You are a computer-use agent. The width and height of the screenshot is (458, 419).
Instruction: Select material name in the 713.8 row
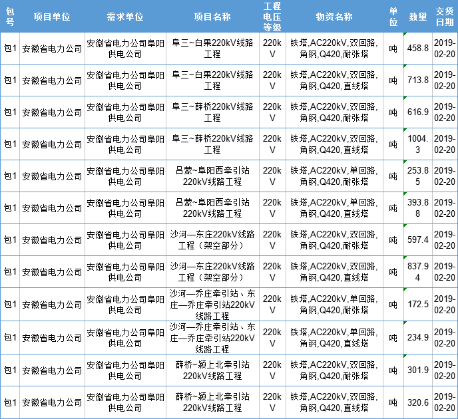[334, 80]
